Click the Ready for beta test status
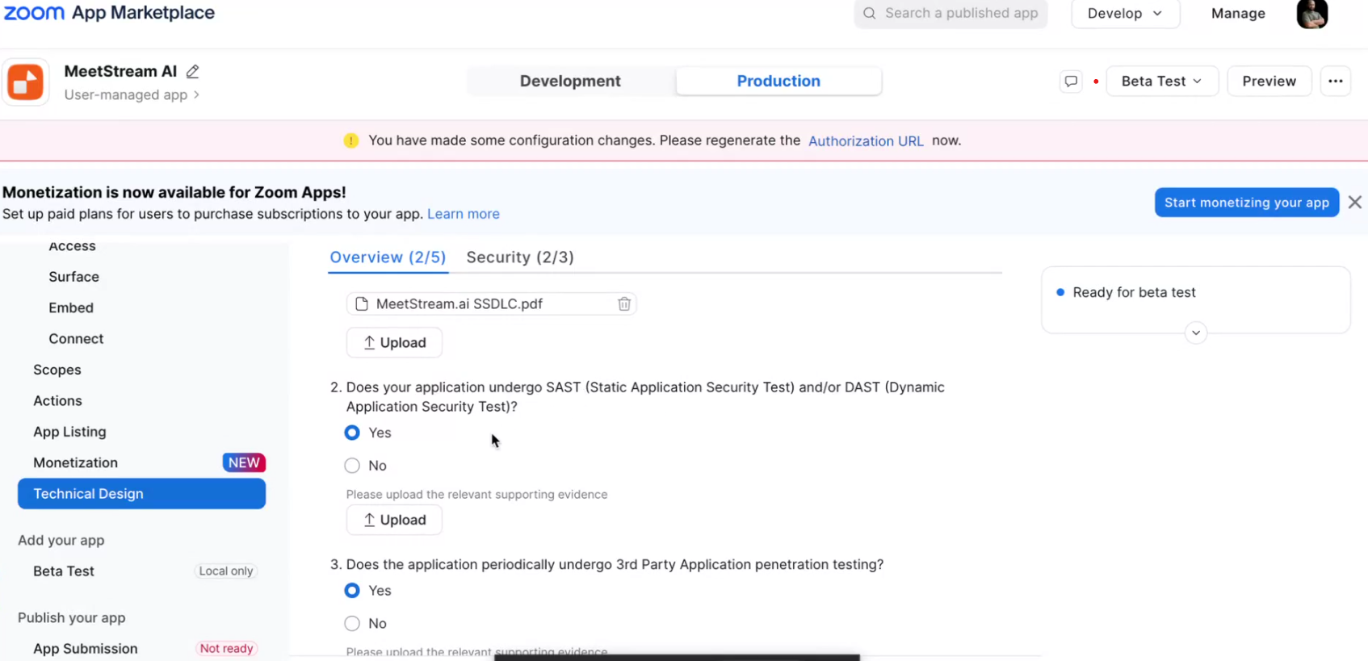The image size is (1368, 661). pyautogui.click(x=1134, y=293)
